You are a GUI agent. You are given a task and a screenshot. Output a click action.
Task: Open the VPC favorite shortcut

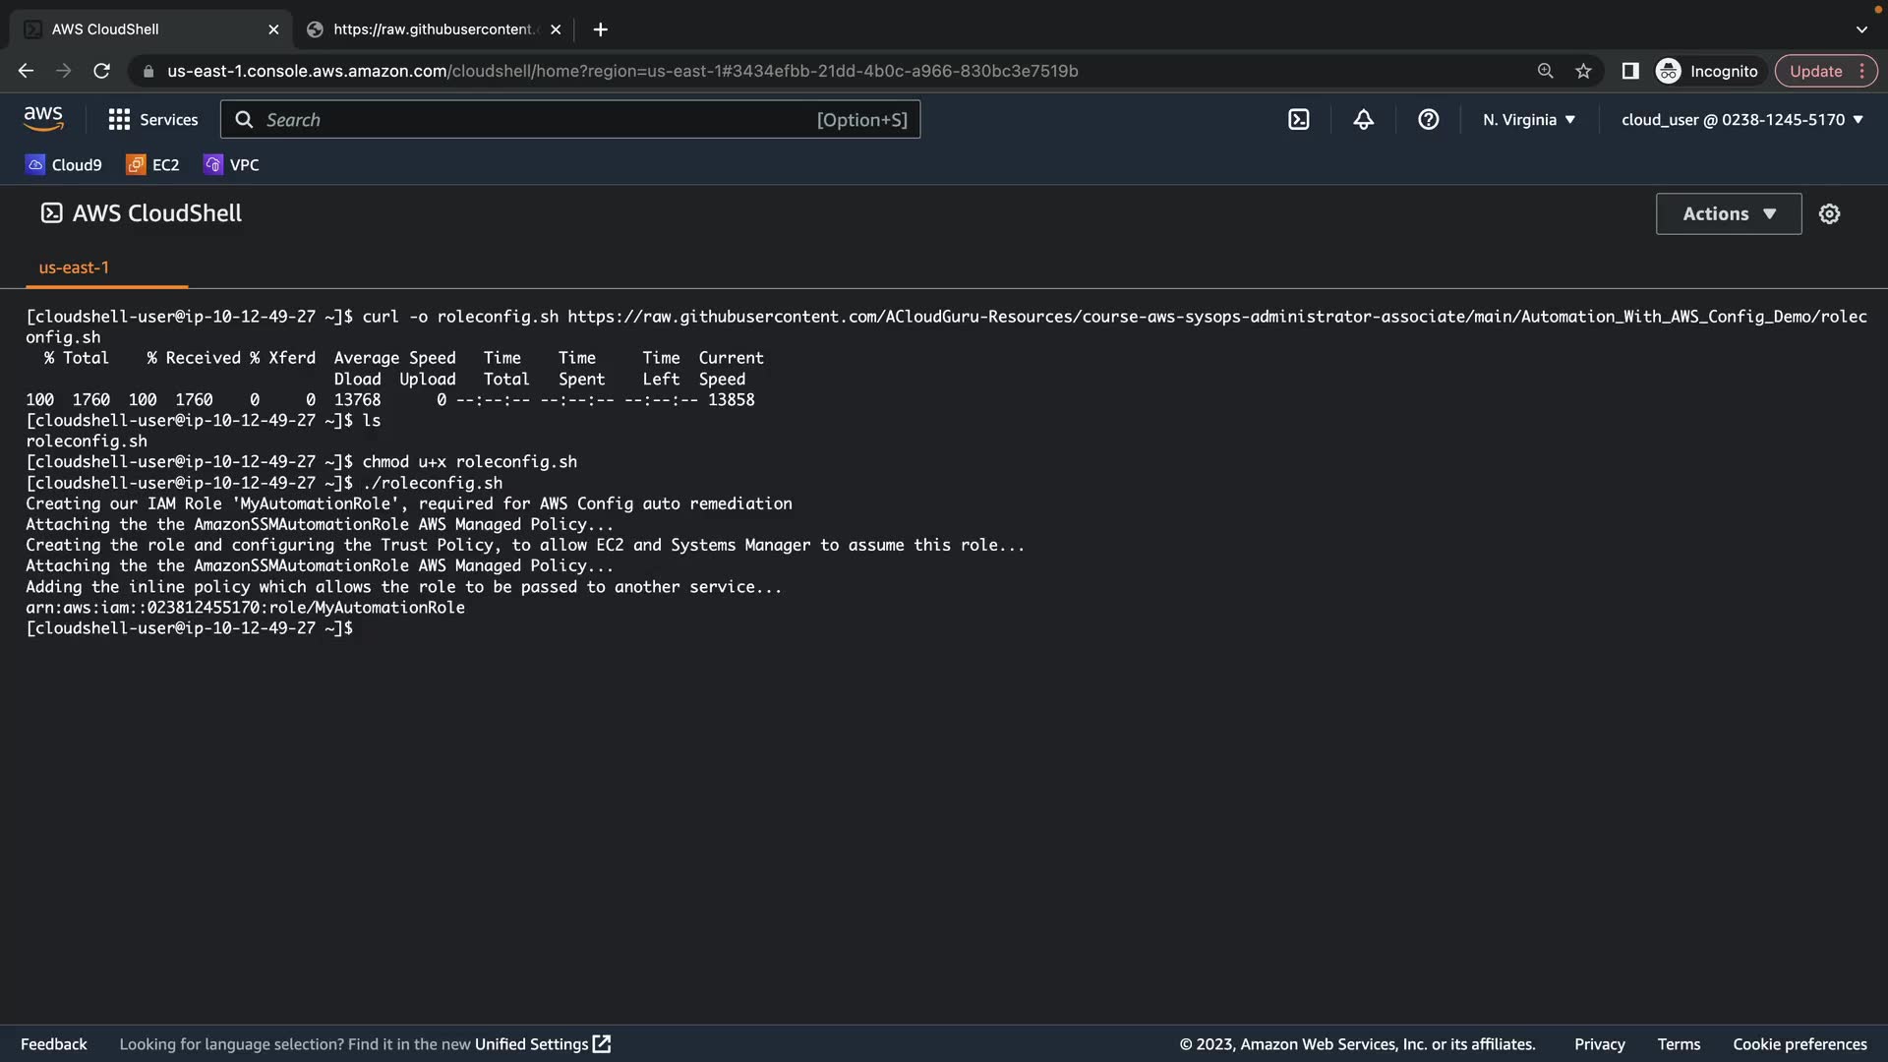[x=232, y=165]
